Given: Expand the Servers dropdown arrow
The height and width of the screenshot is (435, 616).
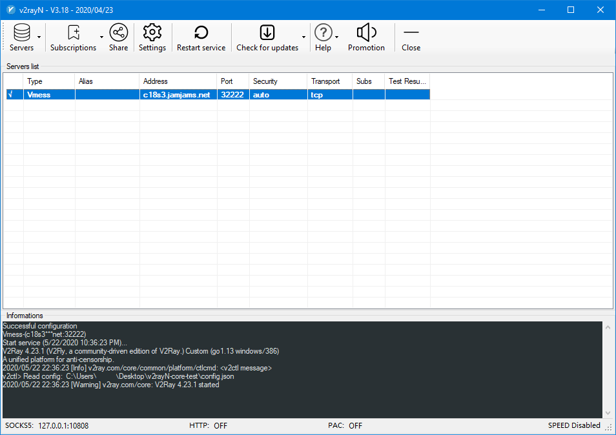Looking at the screenshot, I should click(39, 37).
